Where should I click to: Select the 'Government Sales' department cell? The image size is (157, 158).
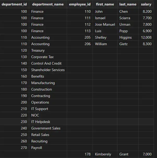[x=48, y=128]
